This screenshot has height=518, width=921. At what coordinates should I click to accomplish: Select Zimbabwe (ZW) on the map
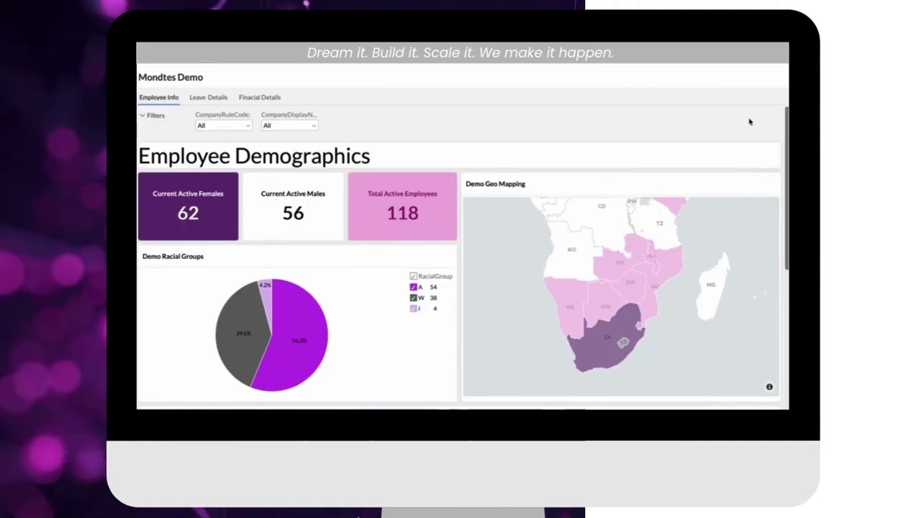tap(630, 282)
